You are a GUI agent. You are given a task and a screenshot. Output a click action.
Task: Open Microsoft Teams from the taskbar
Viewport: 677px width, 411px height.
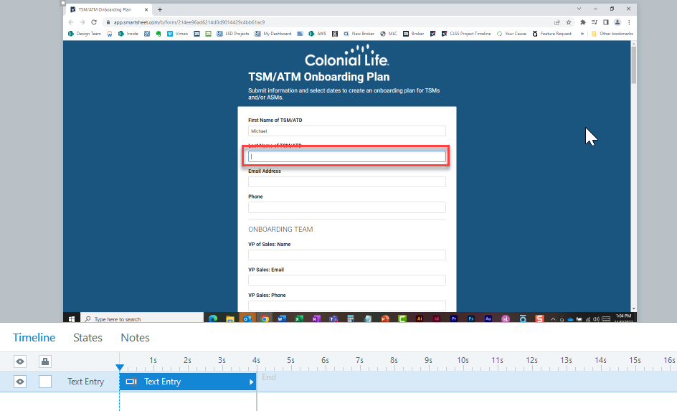[333, 319]
